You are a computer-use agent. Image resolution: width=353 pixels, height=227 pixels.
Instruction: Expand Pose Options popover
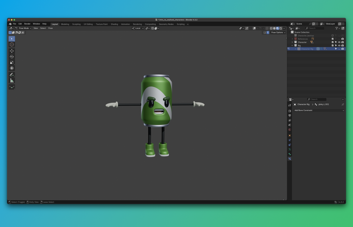tap(278, 33)
